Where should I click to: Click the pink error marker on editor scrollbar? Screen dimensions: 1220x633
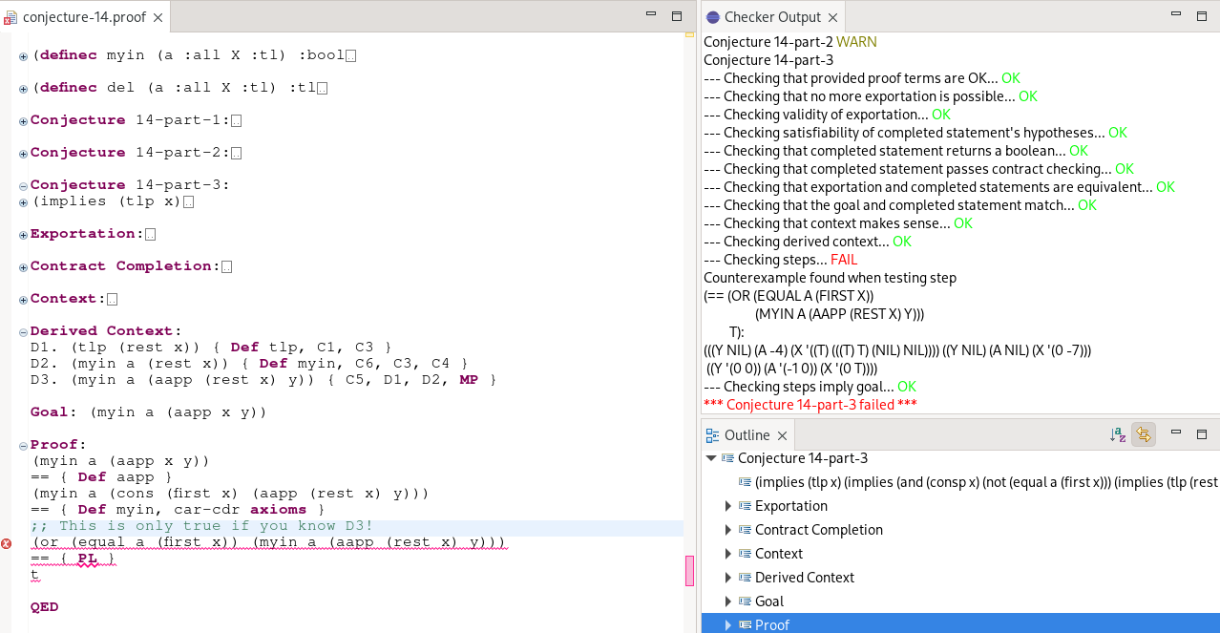(689, 570)
